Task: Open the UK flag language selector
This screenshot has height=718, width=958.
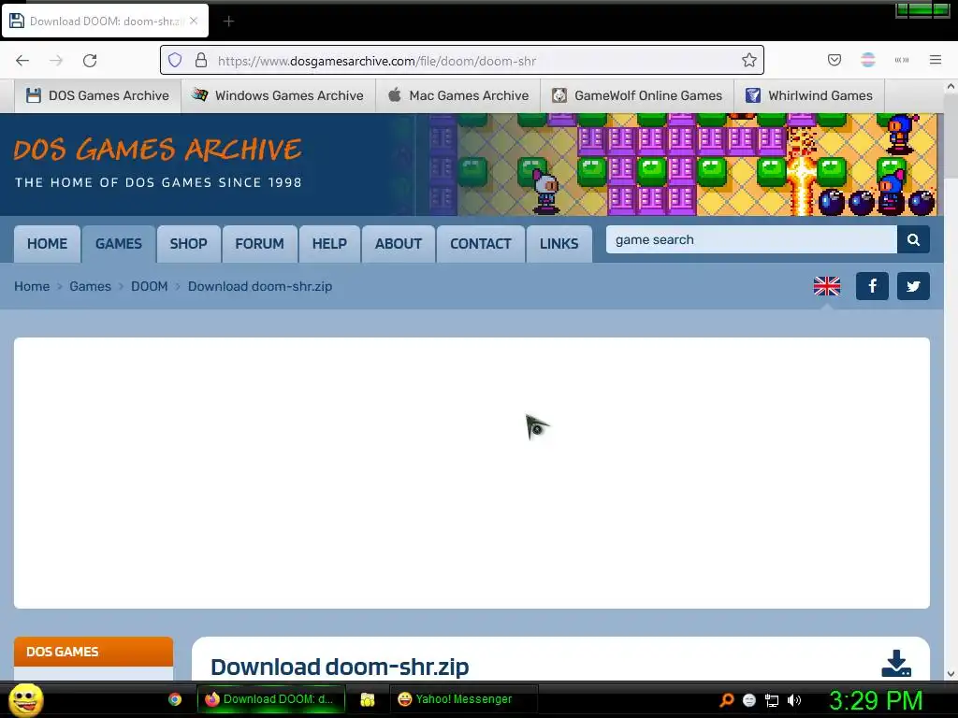Action: coord(827,286)
